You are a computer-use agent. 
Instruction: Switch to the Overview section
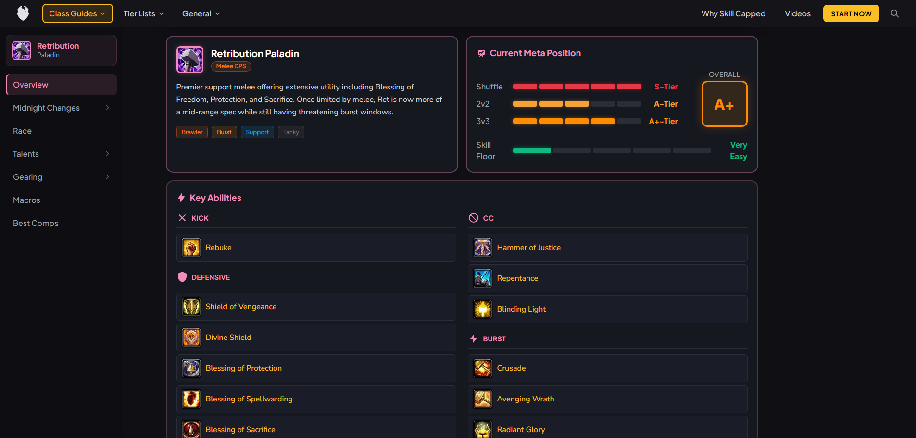(x=30, y=85)
